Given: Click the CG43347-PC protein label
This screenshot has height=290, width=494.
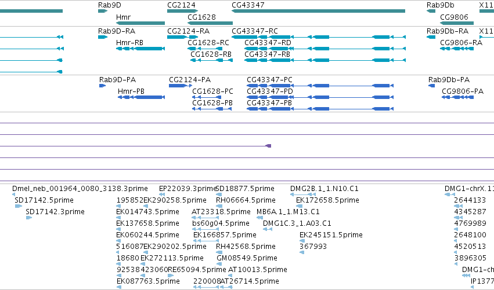Looking at the screenshot, I should tap(270, 80).
